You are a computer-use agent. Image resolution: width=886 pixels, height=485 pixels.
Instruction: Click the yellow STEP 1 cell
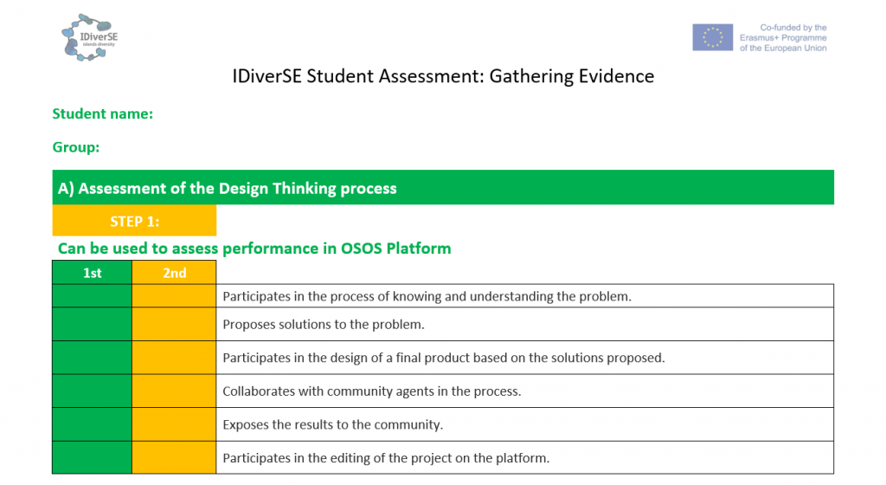tap(134, 221)
